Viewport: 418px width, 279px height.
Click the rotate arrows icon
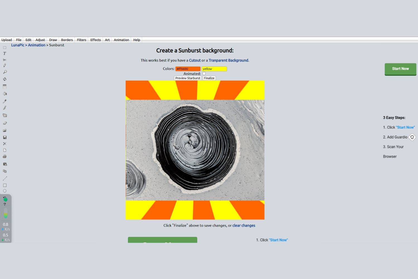pos(5,79)
